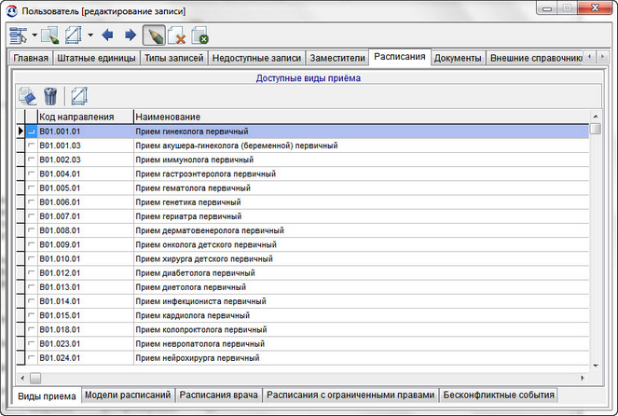Select row Прием гастроэнтеролога первичный
The image size is (618, 416).
[x=303, y=173]
